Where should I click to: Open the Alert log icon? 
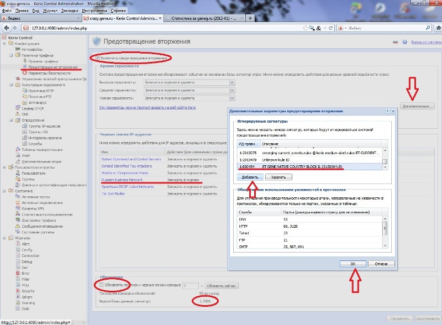pos(18,244)
